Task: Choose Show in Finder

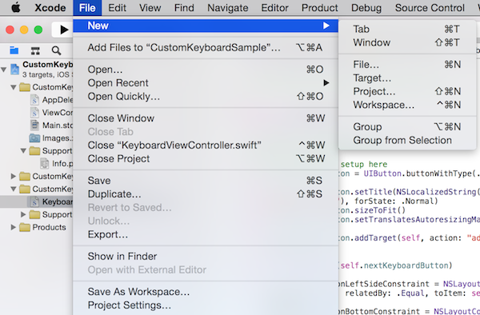Action: coord(206,257)
